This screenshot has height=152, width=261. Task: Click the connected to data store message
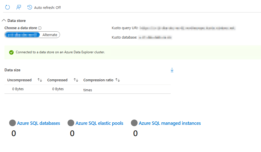[60, 52]
